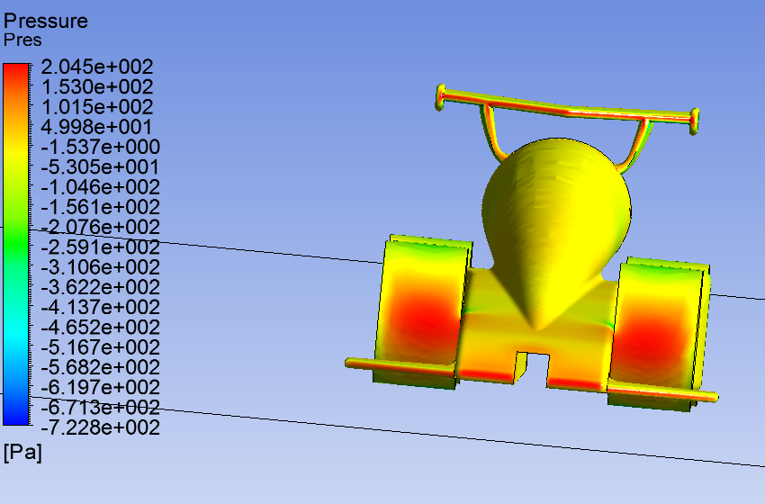The image size is (765, 504).
Task: Pick legend value -2.076e+002
Action: click(100, 227)
